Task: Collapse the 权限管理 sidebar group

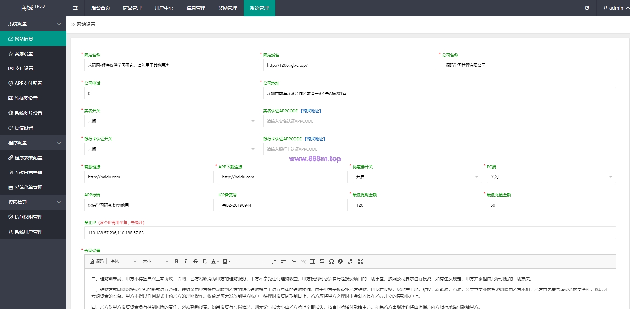Action: pos(33,202)
